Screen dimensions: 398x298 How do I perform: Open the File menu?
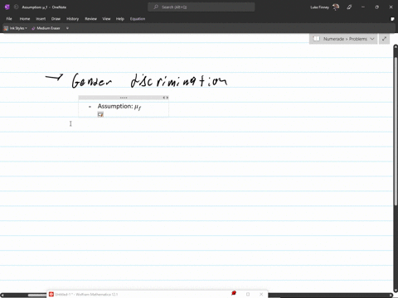click(9, 19)
